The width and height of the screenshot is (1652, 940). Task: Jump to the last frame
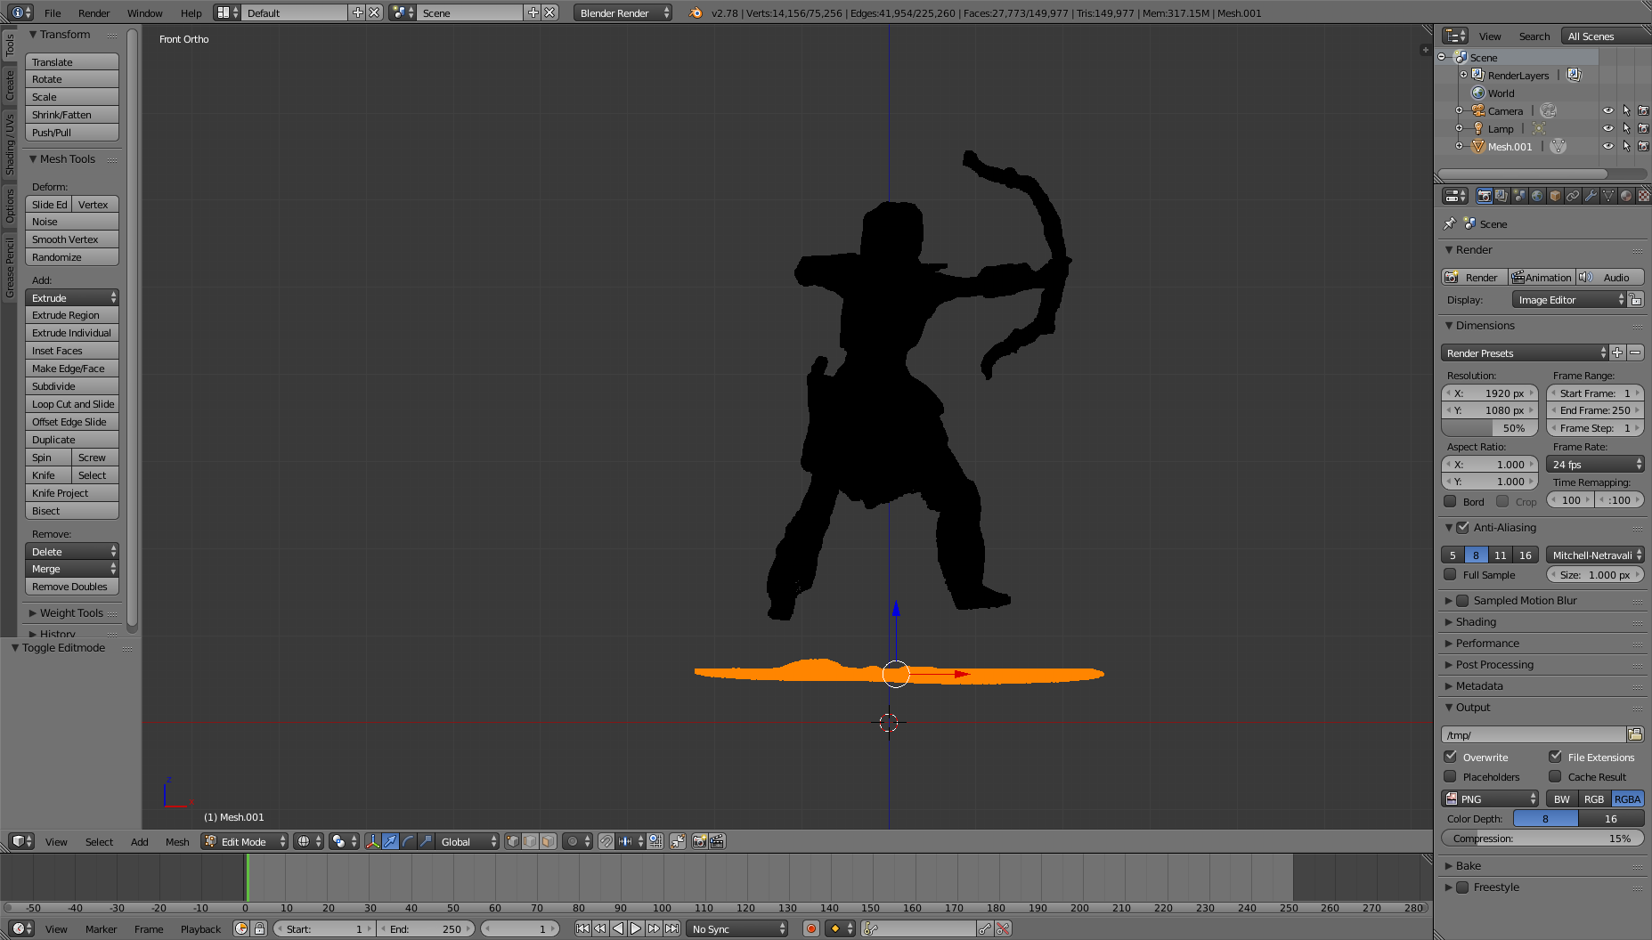click(671, 928)
